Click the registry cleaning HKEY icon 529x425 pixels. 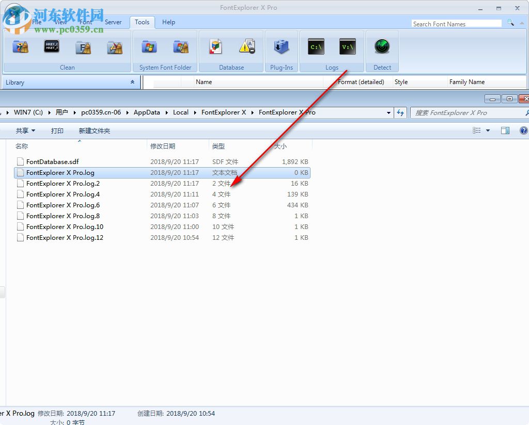[52, 46]
